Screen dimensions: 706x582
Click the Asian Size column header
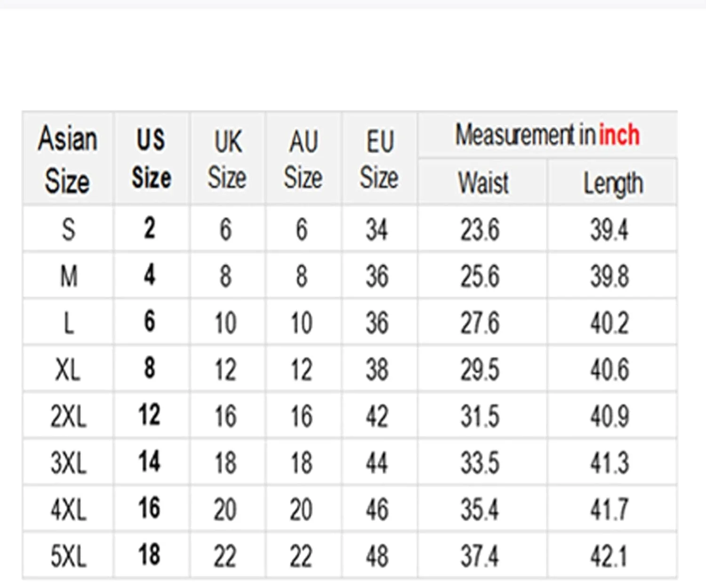[68, 159]
